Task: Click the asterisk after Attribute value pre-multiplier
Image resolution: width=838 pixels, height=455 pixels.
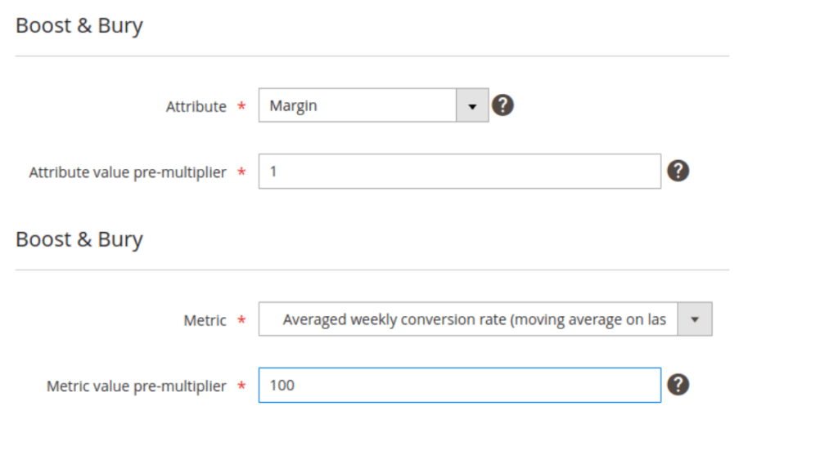Action: pyautogui.click(x=241, y=173)
